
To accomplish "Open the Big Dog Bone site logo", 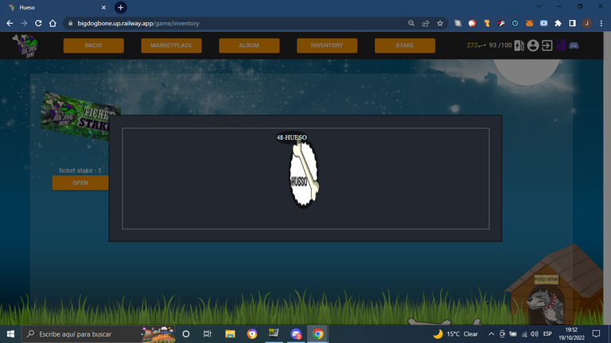I will [x=25, y=45].
